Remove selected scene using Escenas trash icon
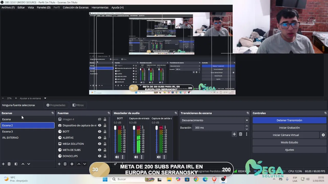This screenshot has height=184, width=328. click(x=9, y=164)
